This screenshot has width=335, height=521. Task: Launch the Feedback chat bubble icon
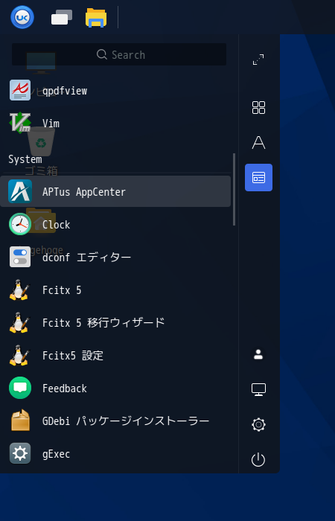coord(20,388)
